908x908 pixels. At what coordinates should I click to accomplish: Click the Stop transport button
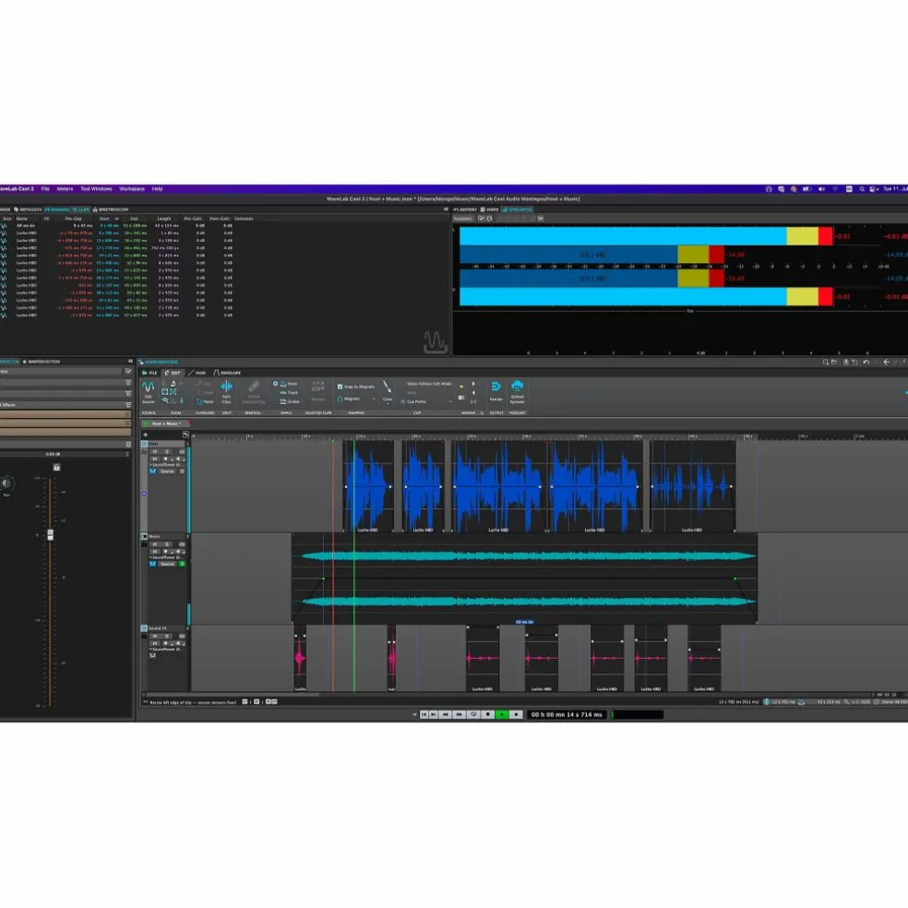click(487, 714)
